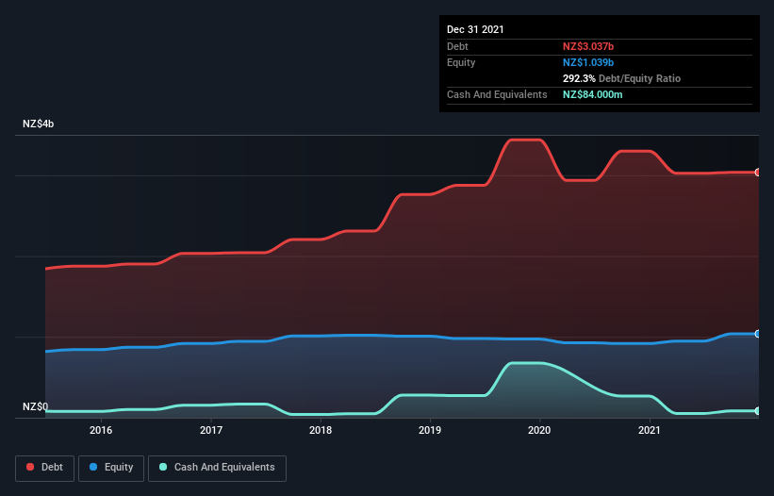
Task: Click the 2017 x-axis label
Action: (x=211, y=430)
